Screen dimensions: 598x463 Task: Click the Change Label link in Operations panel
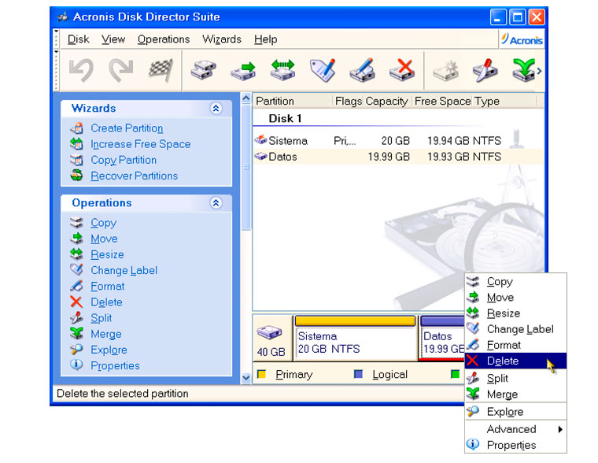point(124,270)
